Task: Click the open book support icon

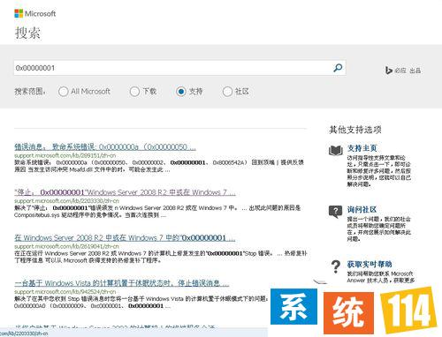Action: click(x=336, y=151)
